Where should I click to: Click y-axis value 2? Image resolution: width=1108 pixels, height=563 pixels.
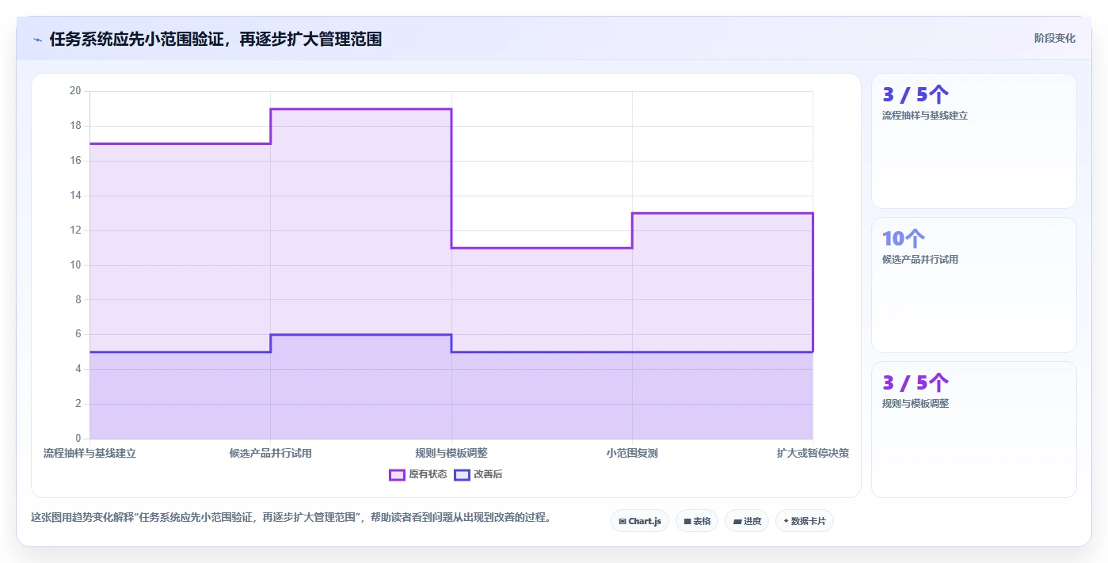(x=78, y=404)
